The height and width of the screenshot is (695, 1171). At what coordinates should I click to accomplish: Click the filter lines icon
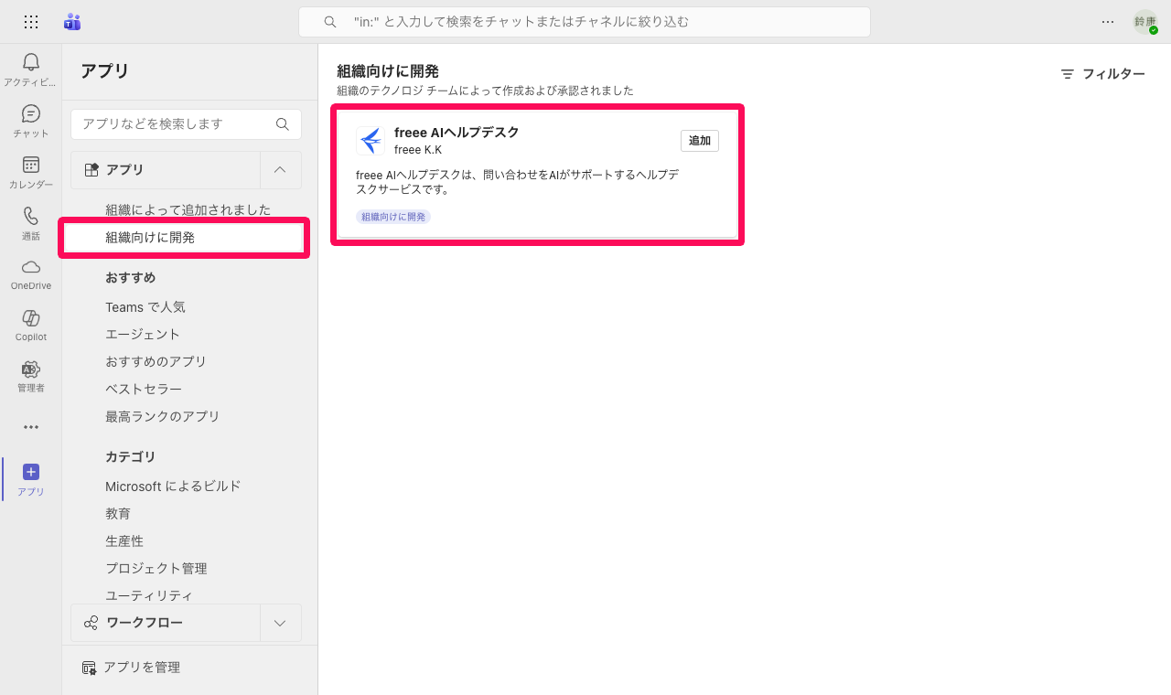click(x=1068, y=74)
